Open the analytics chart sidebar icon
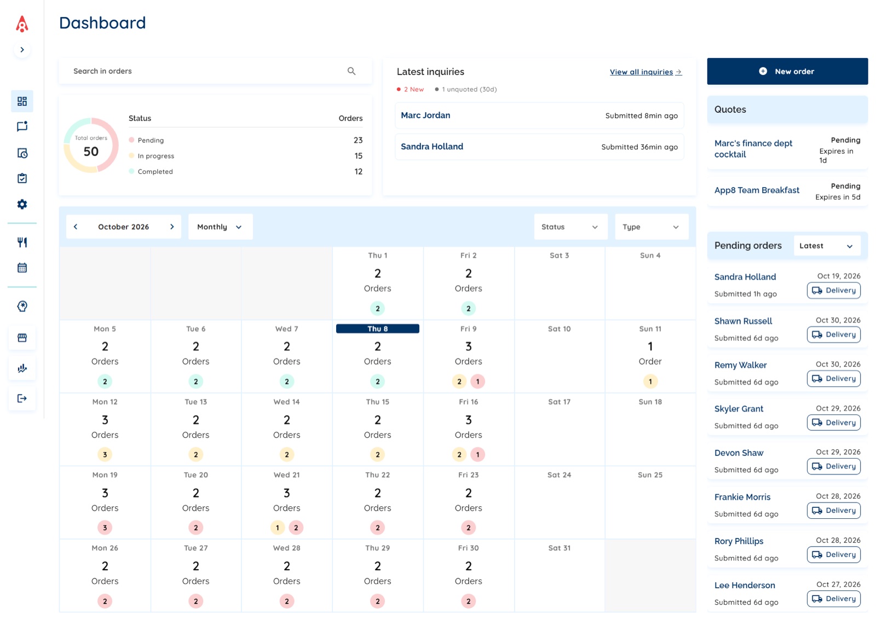876x620 pixels. pyautogui.click(x=22, y=368)
